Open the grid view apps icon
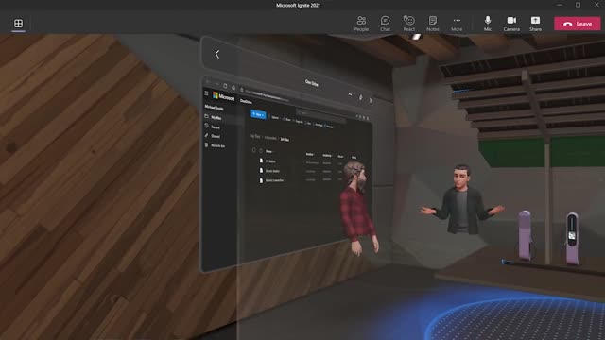Screen dimensions: 605x340 [x=18, y=23]
